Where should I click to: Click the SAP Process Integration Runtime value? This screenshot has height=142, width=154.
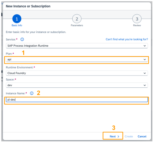pyautogui.click(x=28, y=46)
